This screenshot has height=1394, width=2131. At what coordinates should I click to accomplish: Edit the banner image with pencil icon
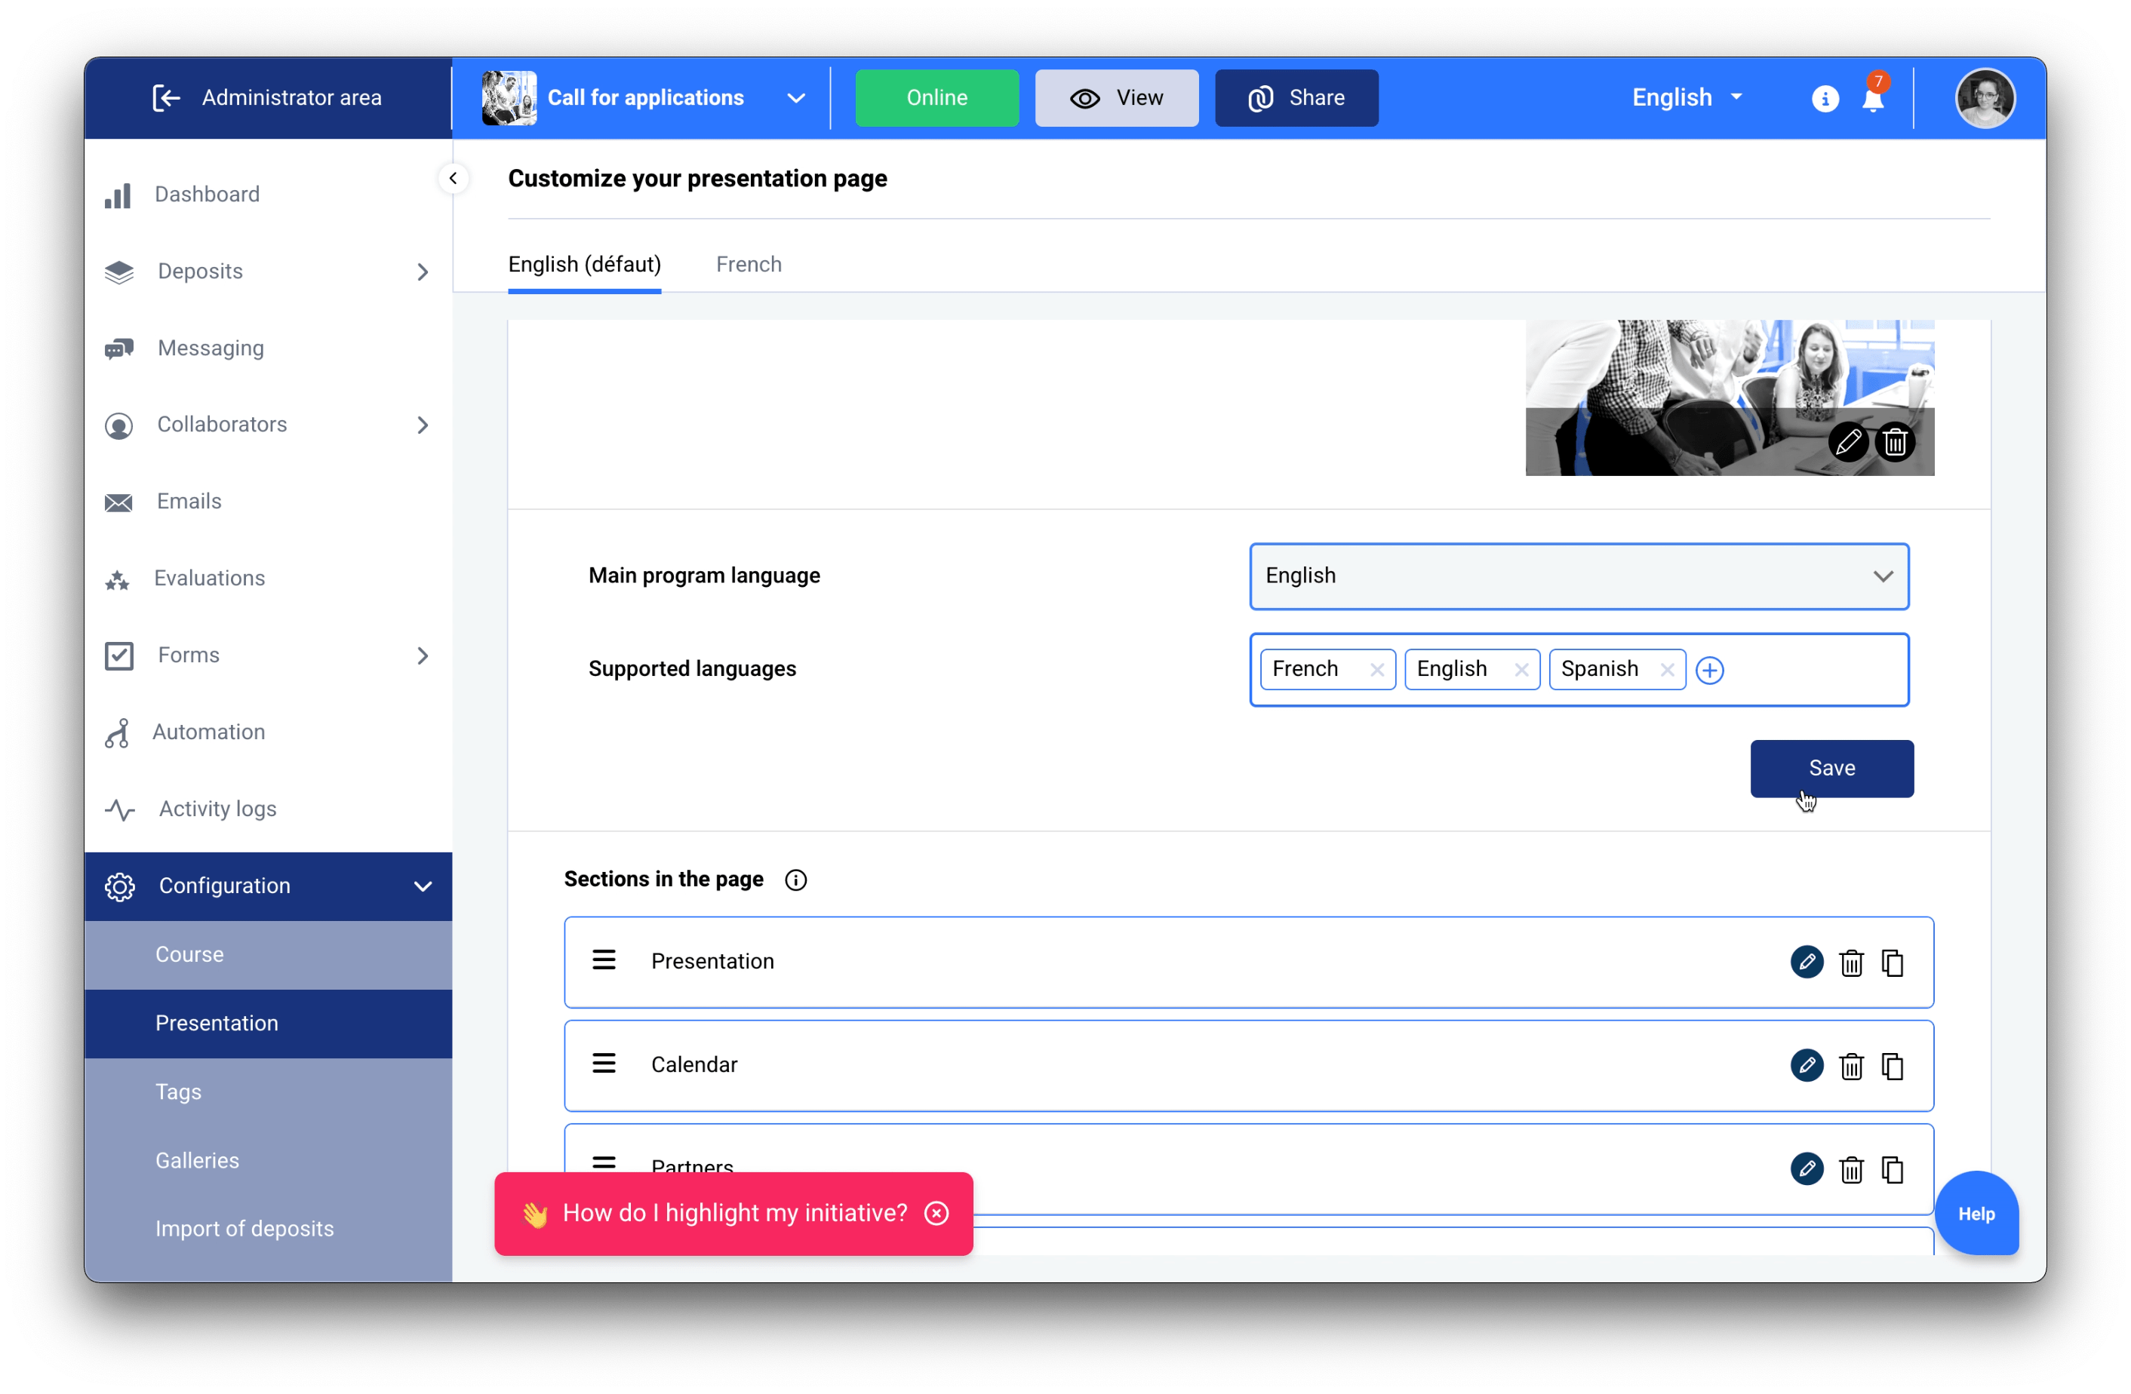click(x=1848, y=441)
